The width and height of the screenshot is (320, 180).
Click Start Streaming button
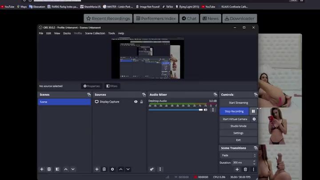238,103
